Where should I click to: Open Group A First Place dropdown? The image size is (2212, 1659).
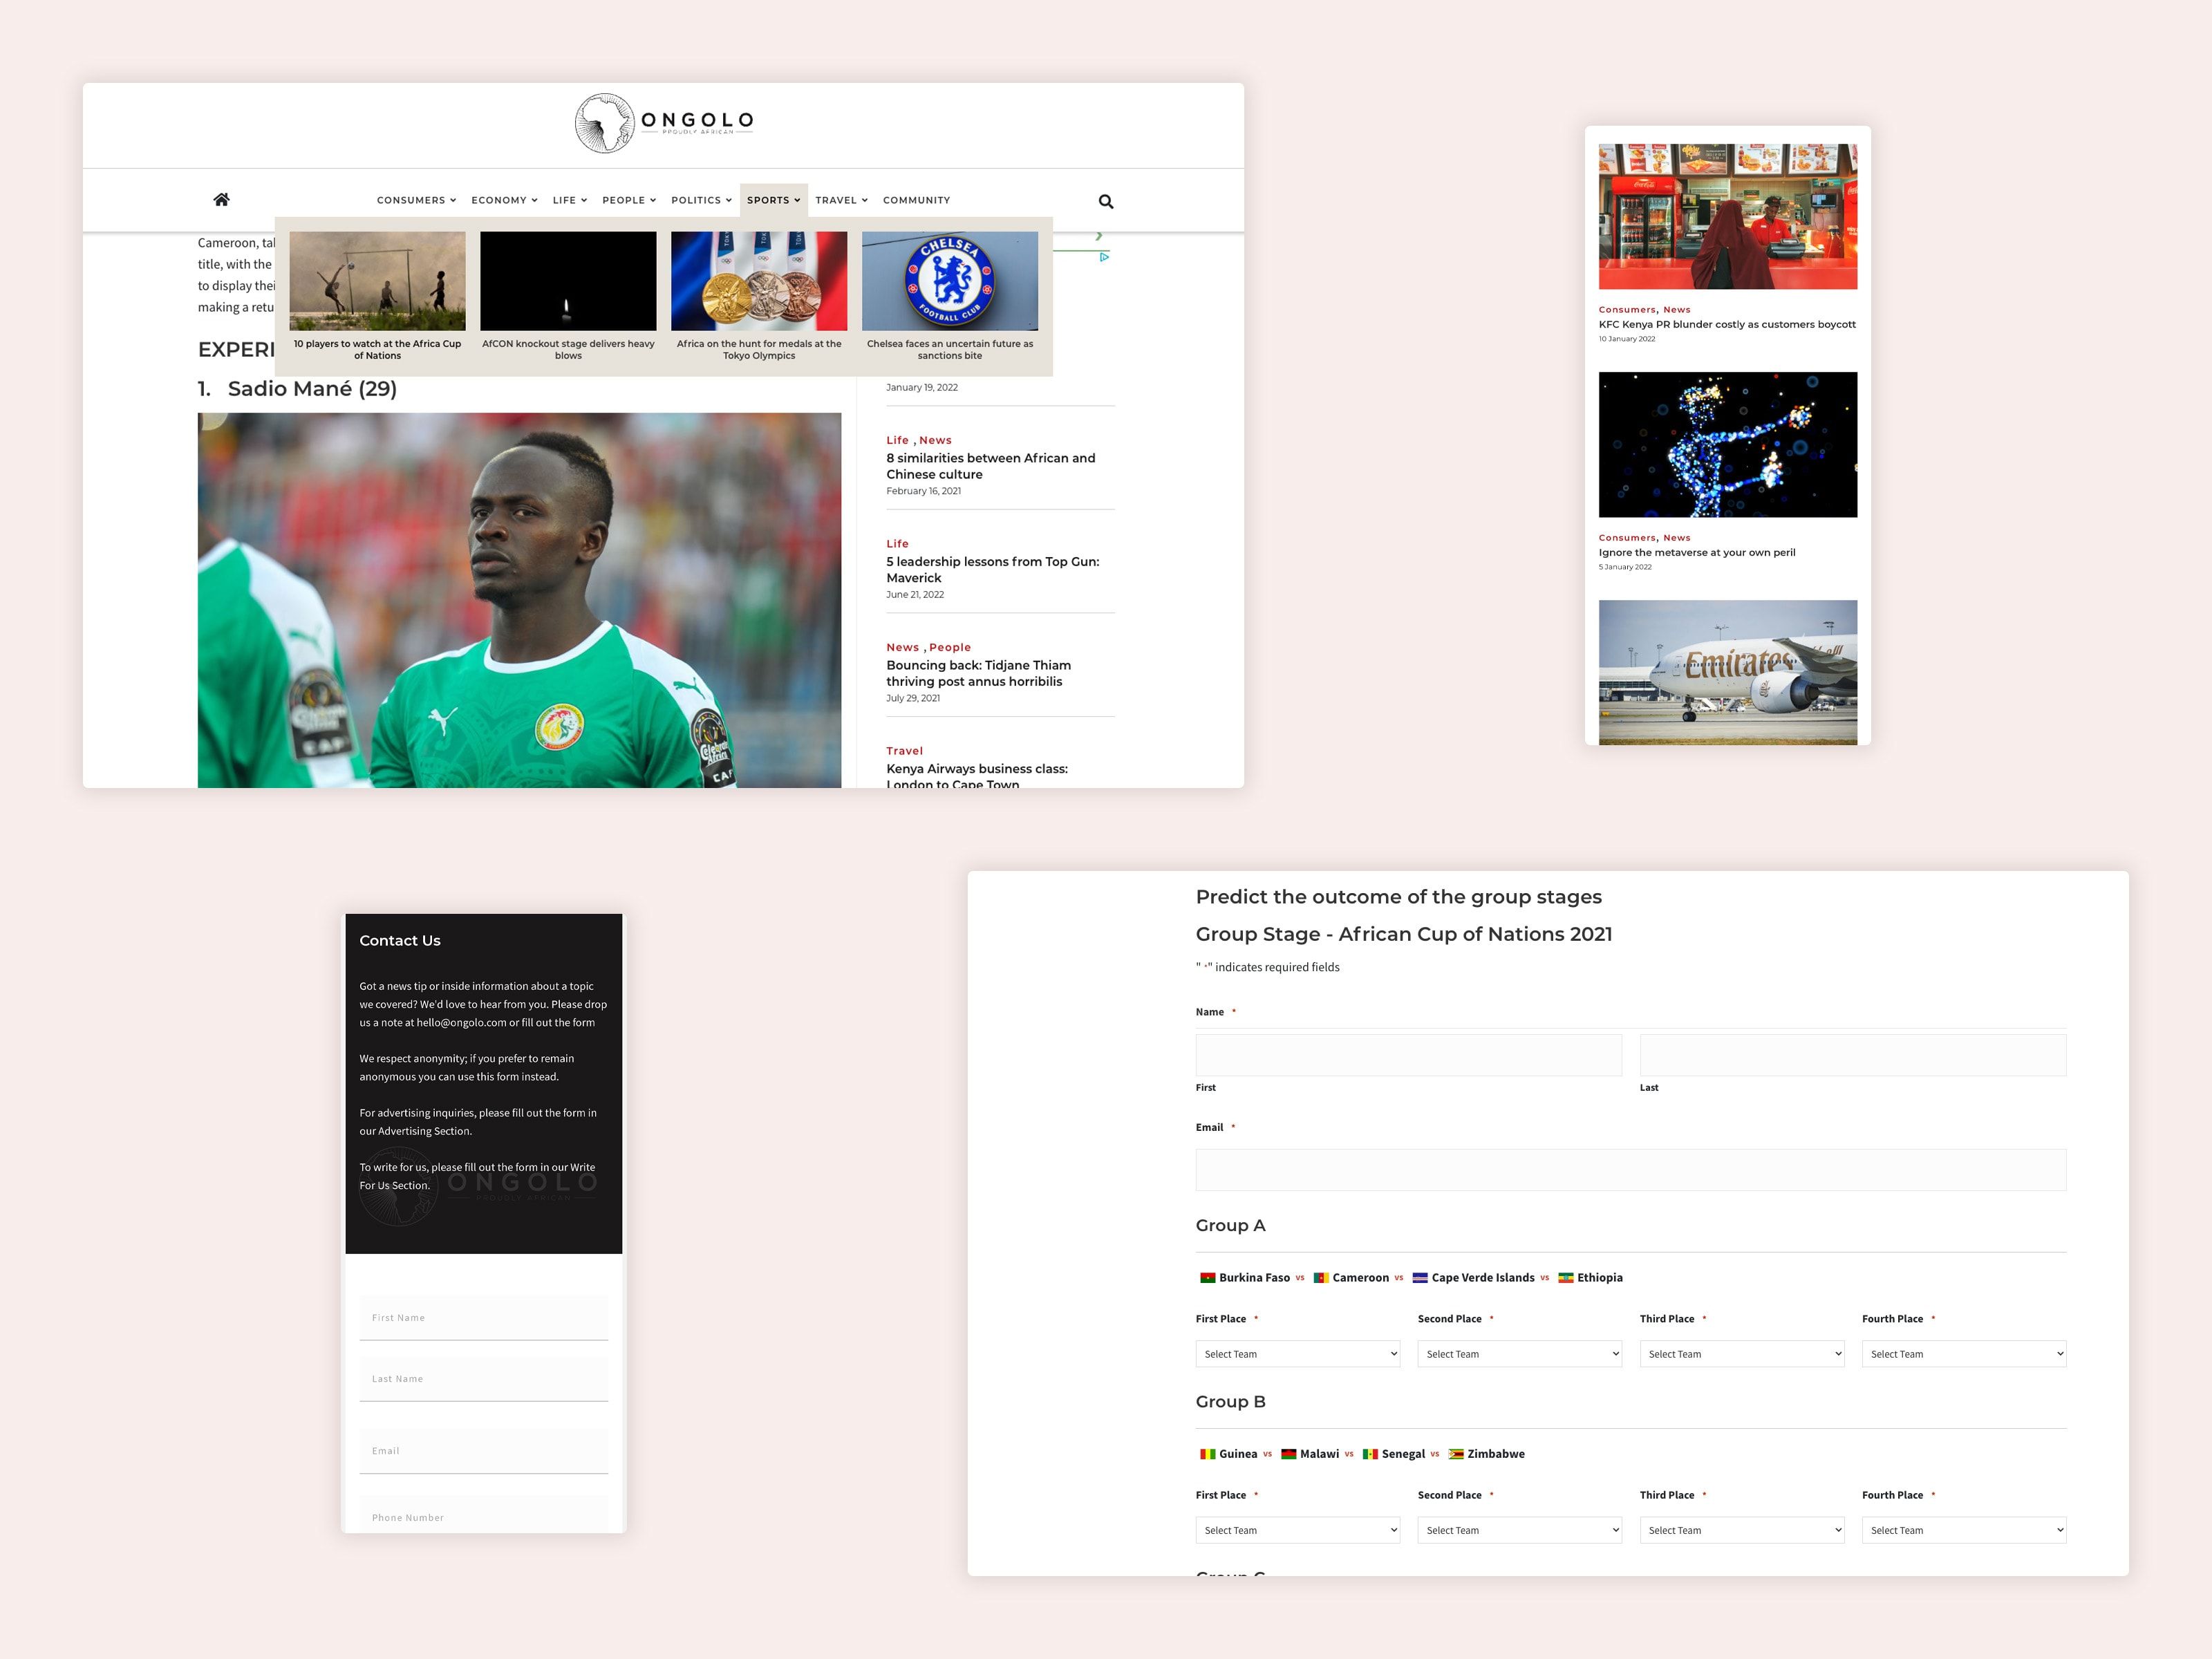coord(1297,1354)
